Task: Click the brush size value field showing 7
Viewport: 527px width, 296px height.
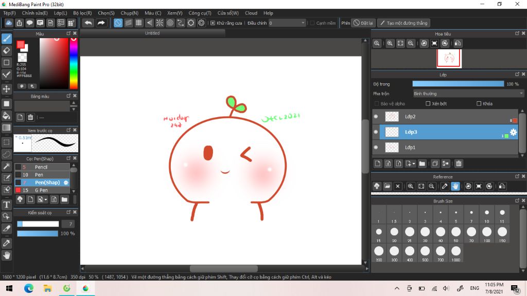Action: tap(68, 224)
